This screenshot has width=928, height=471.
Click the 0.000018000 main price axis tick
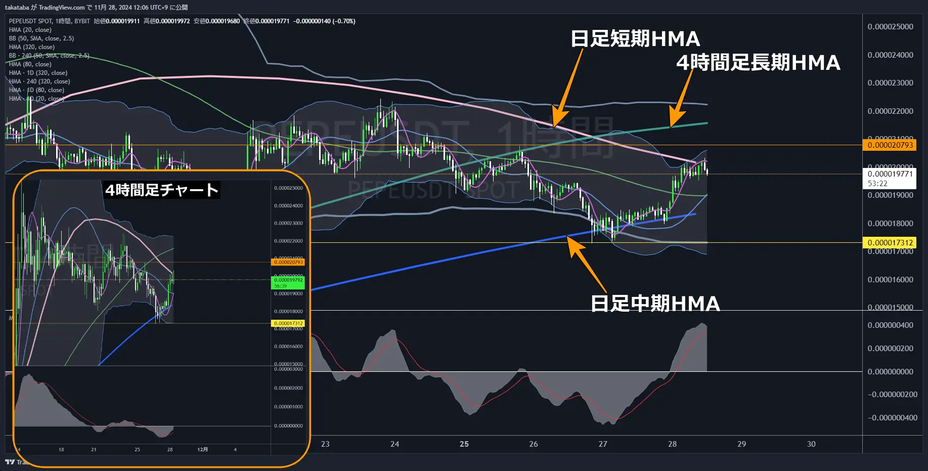pos(890,224)
